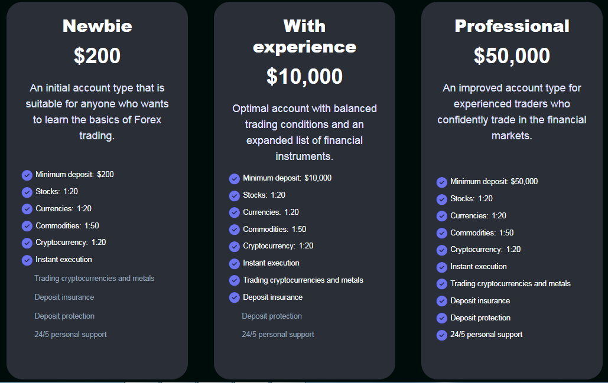Screen dimensions: 608x383
Task: Select the Newbie plan heading
Action: pos(97,26)
